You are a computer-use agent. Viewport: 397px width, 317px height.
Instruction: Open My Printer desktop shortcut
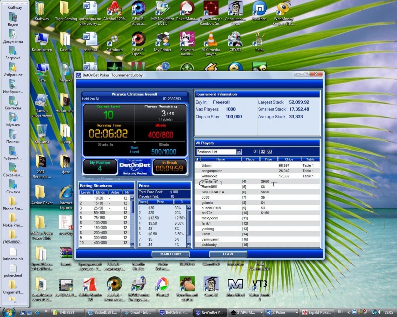(163, 42)
